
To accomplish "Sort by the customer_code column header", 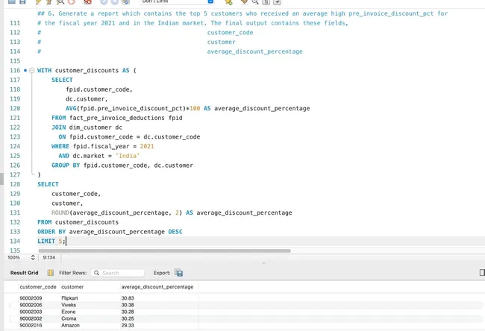I will click(x=37, y=287).
